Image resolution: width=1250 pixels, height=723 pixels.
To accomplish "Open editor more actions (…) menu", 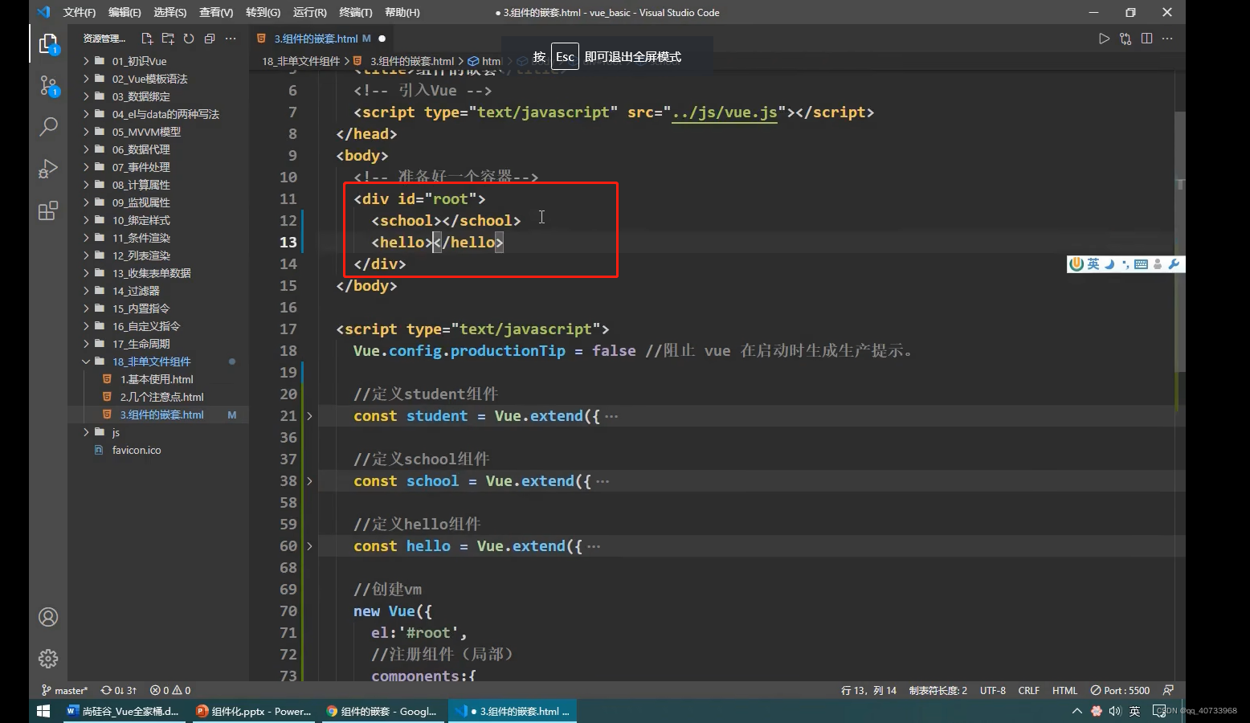I will point(1167,39).
